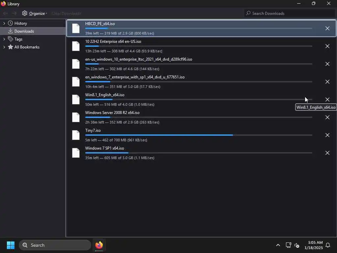Open the notification bell icon

tap(328, 245)
